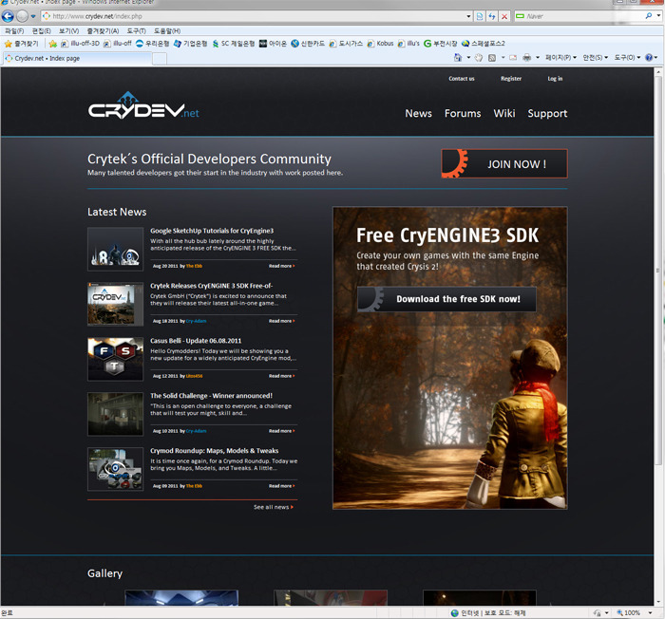
Task: Click the blue Help question mark icon
Action: [649, 58]
